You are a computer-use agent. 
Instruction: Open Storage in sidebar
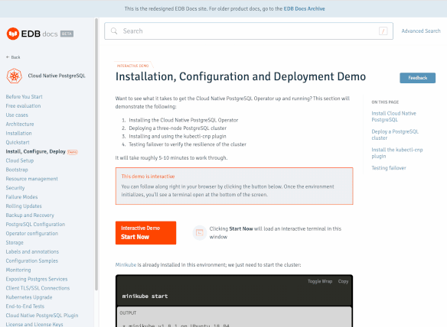click(x=15, y=242)
